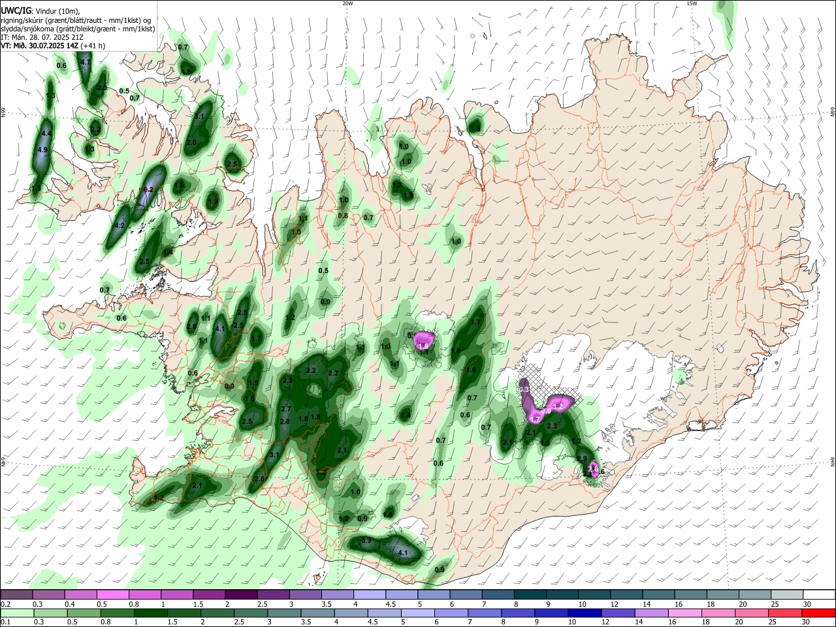Click the '3.3' precipitation value on the map
The width and height of the screenshot is (836, 627).
tap(366, 541)
